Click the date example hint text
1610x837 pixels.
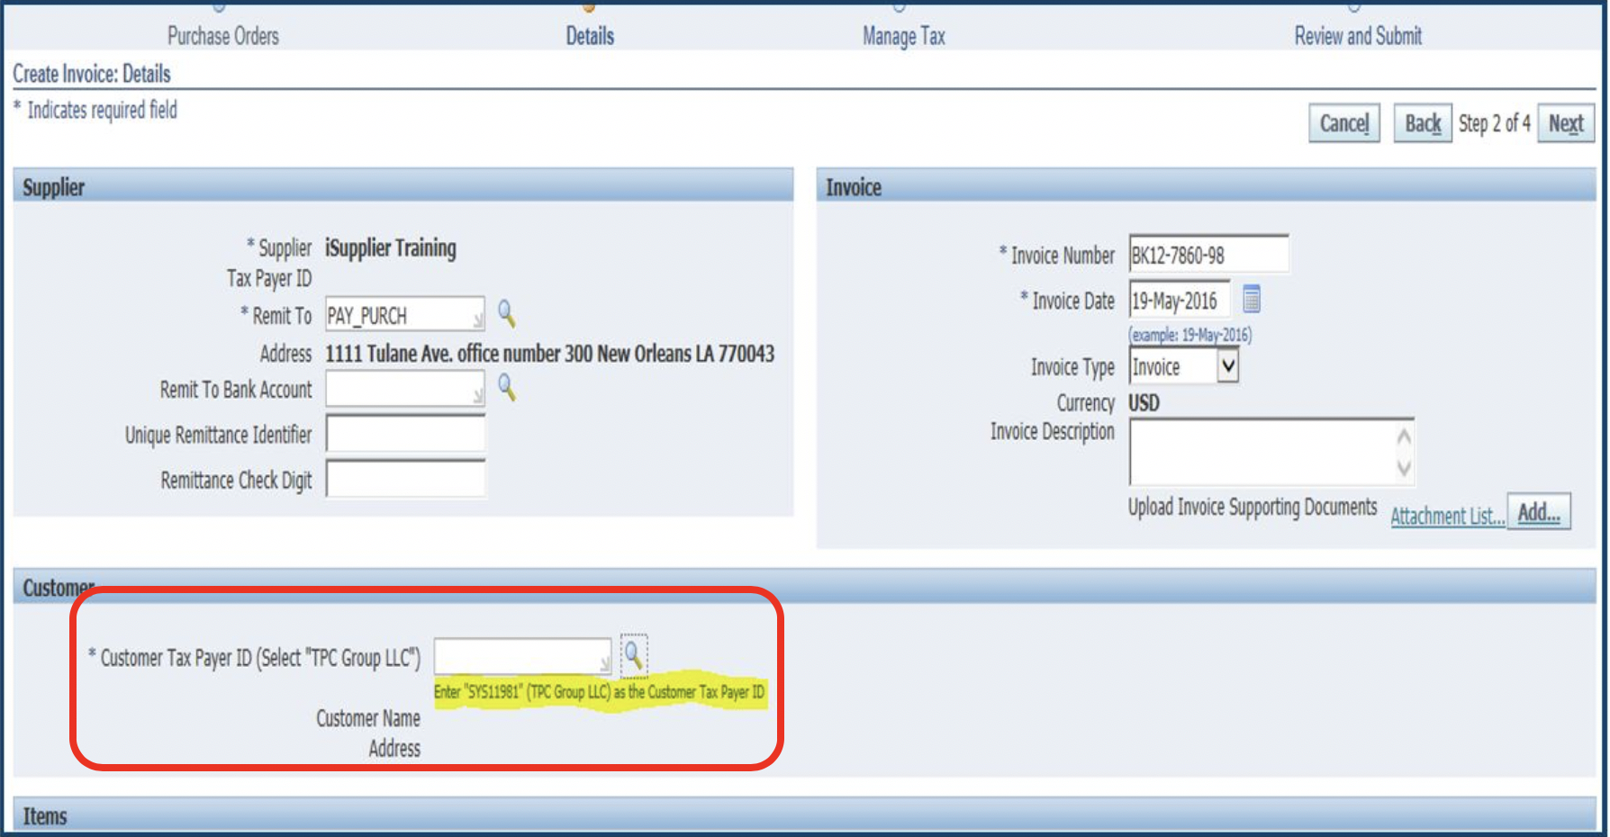[1189, 335]
